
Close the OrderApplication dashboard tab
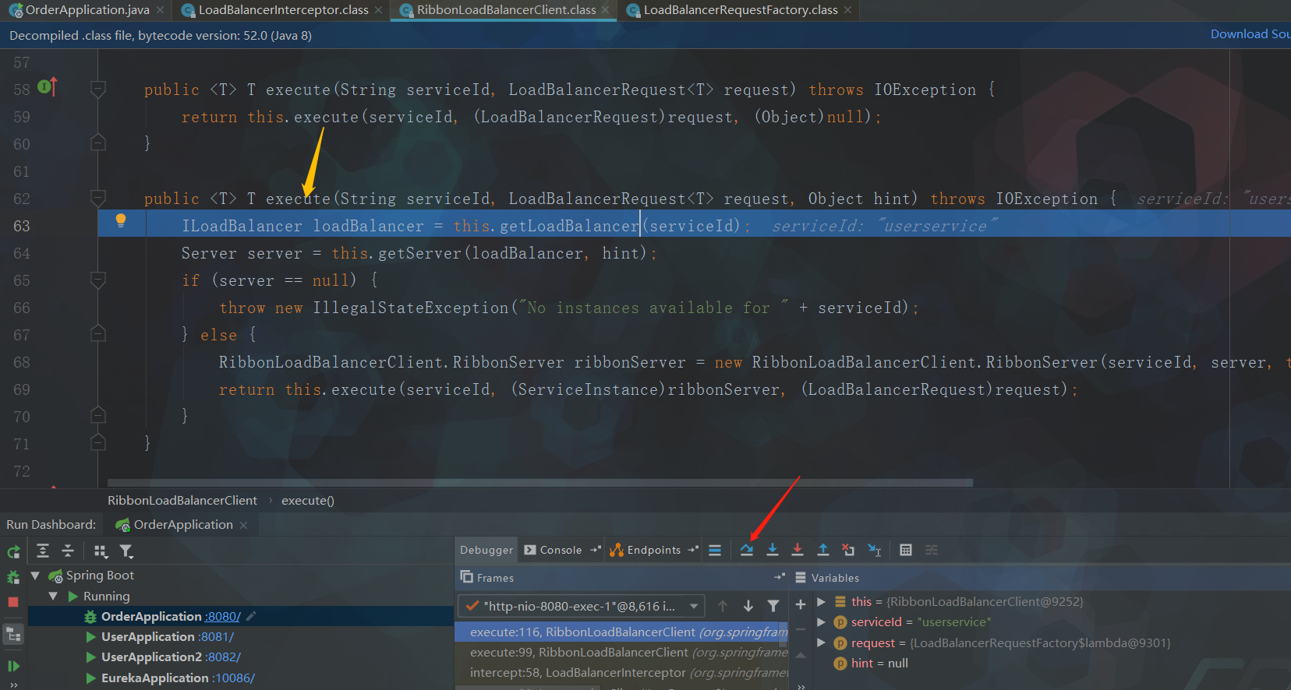pyautogui.click(x=243, y=526)
